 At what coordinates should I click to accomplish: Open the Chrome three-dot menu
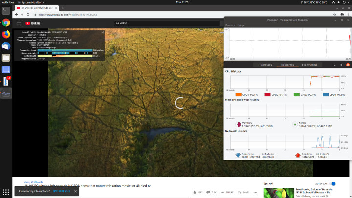click(348, 15)
